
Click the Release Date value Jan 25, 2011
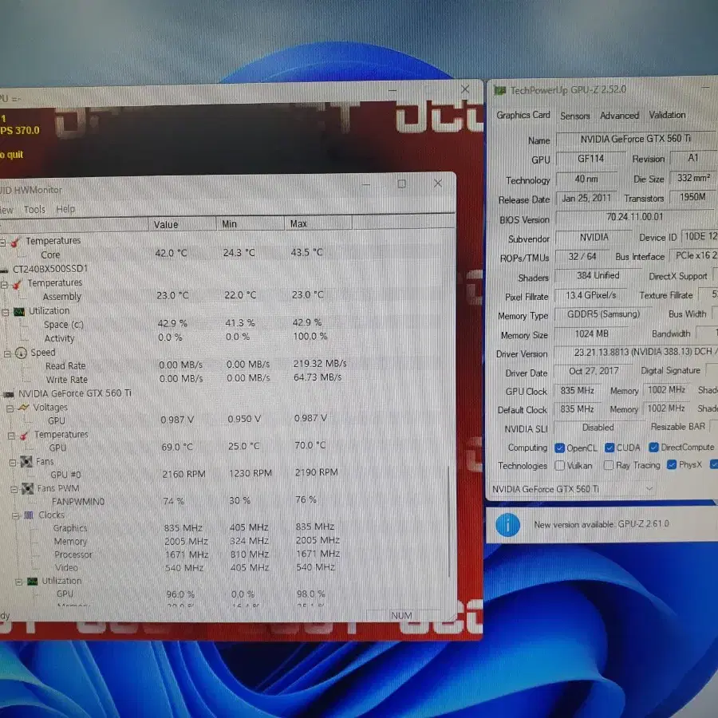(586, 199)
